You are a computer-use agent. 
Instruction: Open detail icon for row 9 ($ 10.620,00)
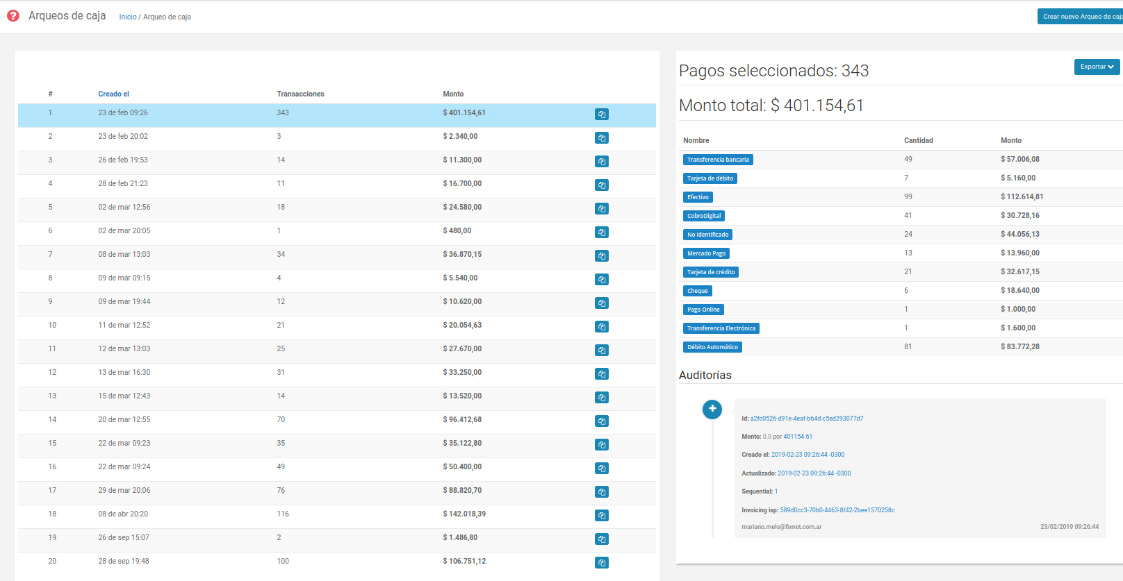tap(602, 303)
